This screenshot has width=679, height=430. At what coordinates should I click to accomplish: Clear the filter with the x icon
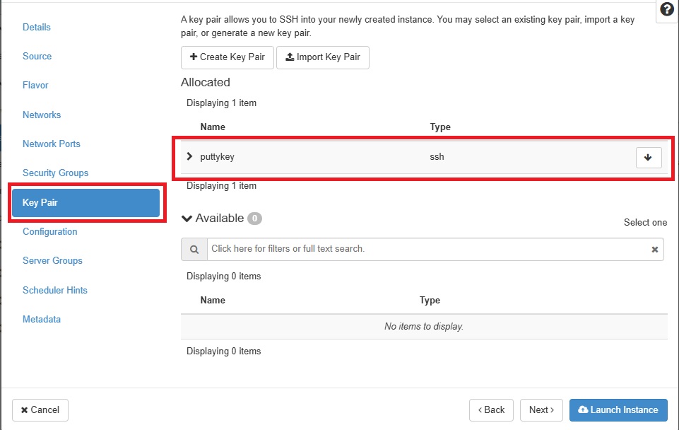655,249
